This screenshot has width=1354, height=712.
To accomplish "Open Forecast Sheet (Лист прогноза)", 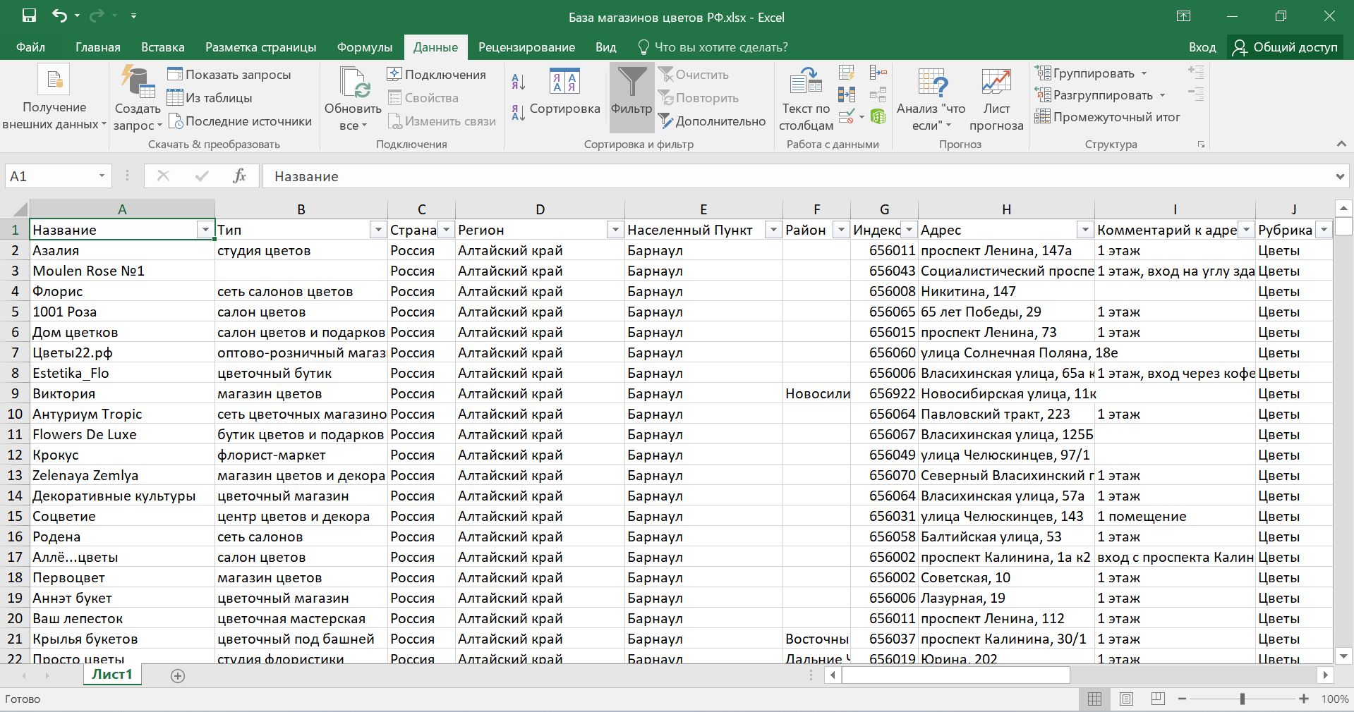I will click(x=996, y=99).
